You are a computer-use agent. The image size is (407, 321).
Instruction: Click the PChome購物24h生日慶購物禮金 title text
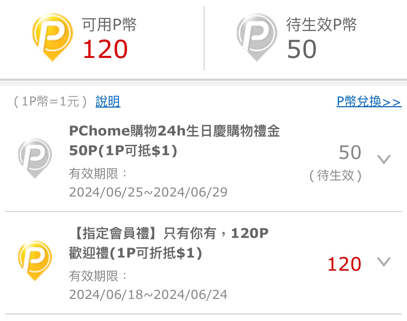point(174,131)
